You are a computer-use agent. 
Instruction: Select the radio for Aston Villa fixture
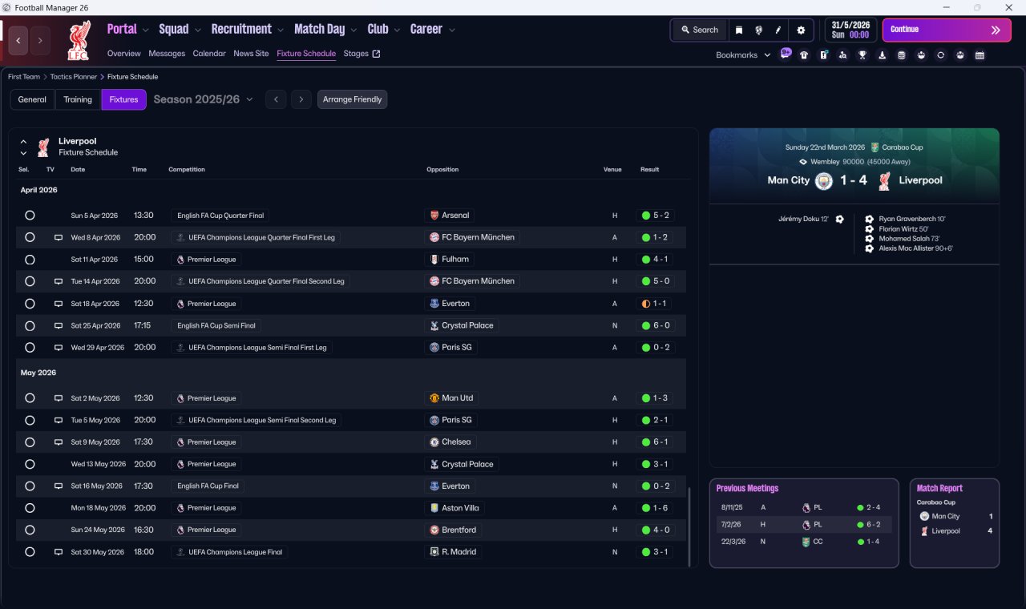coord(30,508)
